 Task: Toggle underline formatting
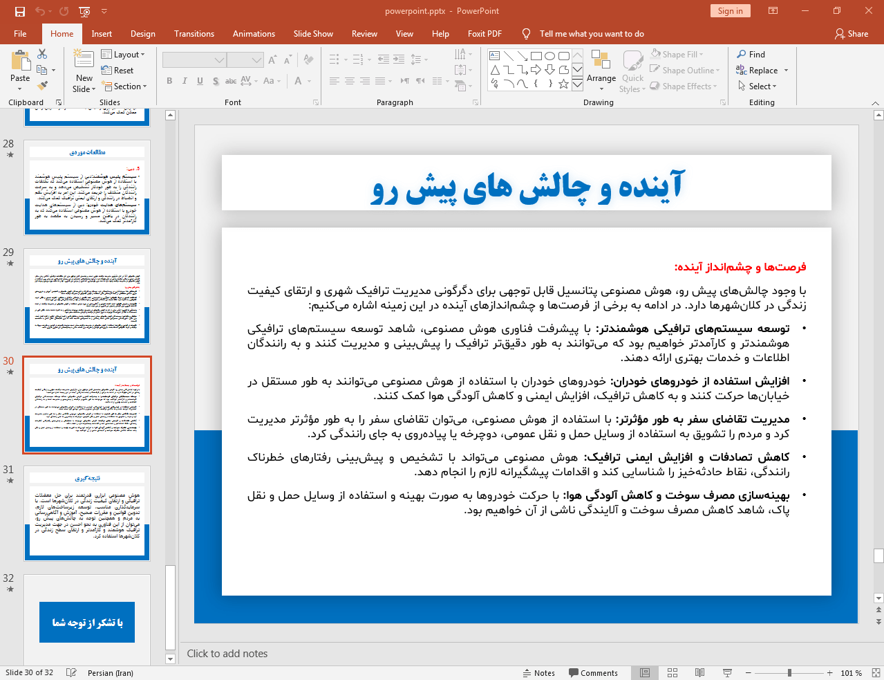click(200, 81)
